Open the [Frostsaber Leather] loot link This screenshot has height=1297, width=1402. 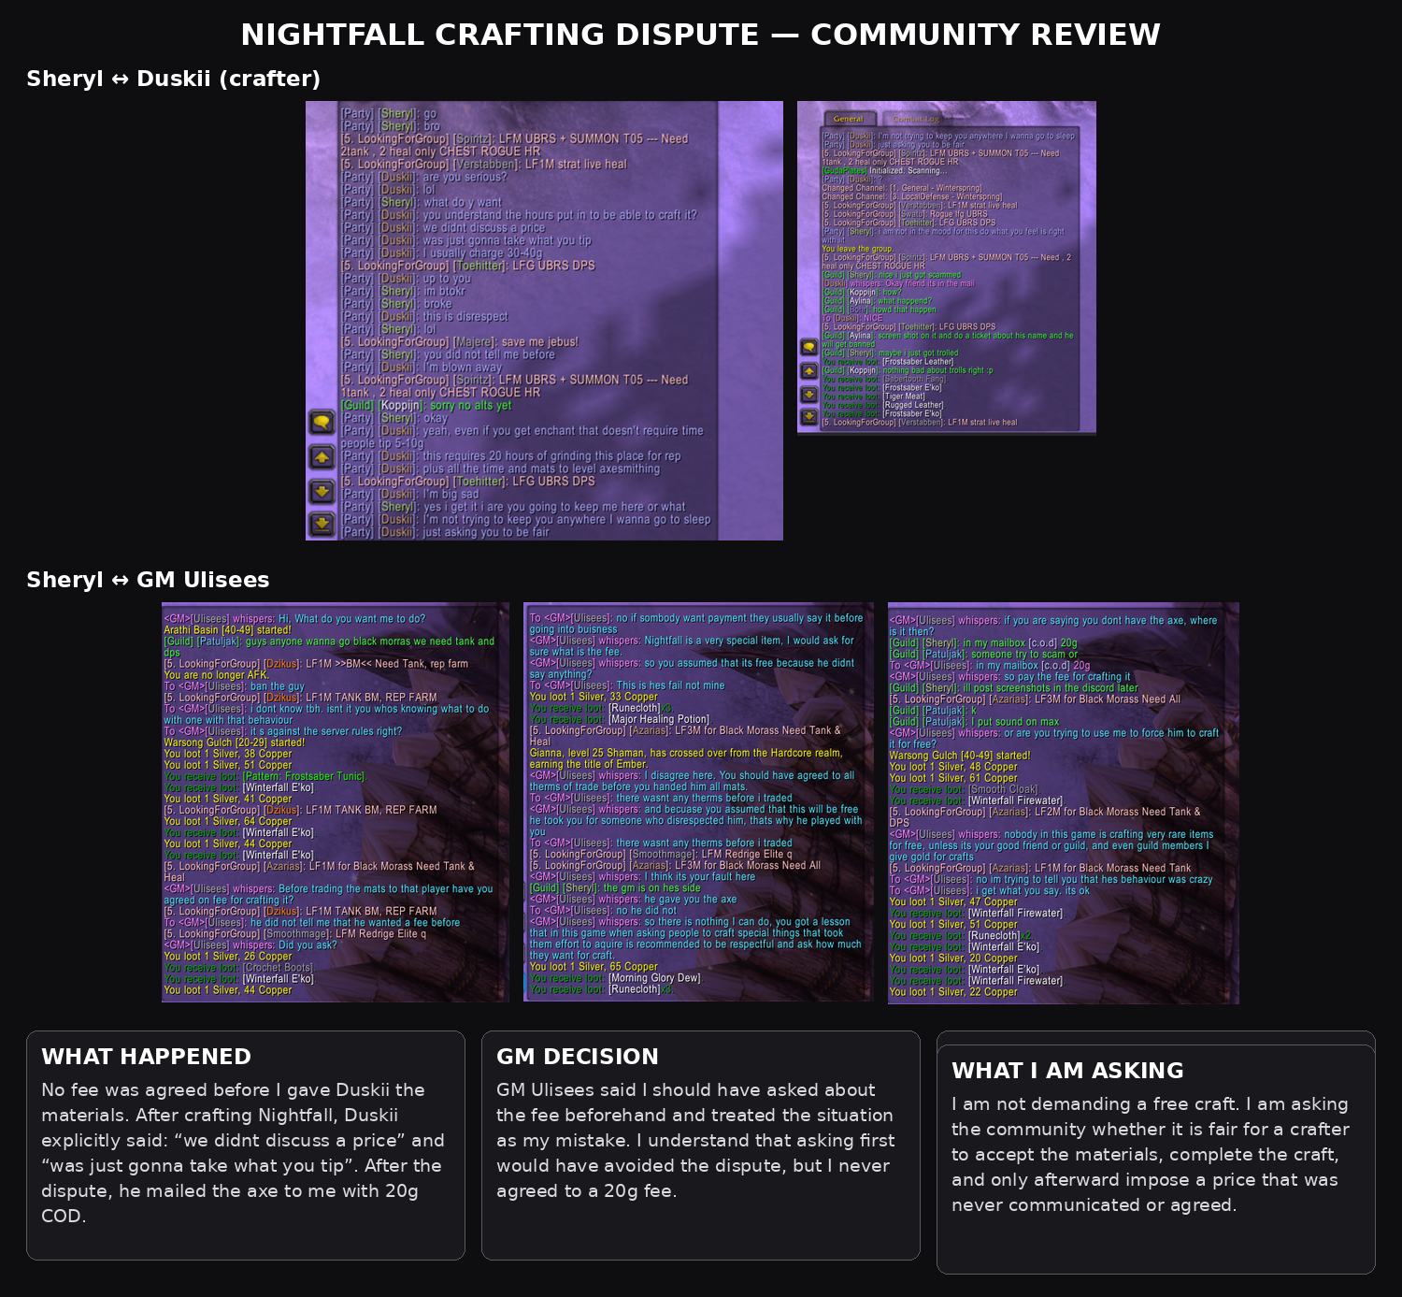[919, 362]
